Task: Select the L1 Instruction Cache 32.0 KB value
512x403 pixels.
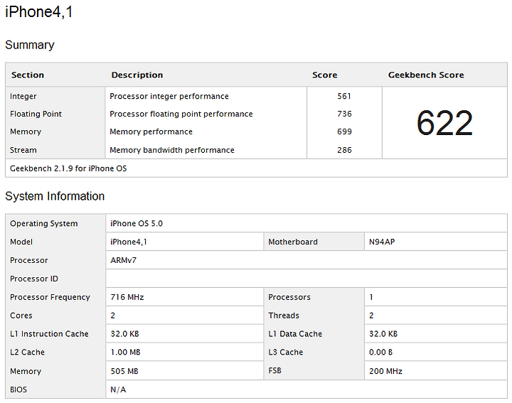Action: (x=124, y=334)
